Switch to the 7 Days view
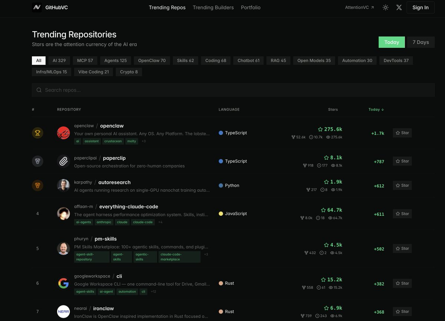Image resolution: width=445 pixels, height=321 pixels. [421, 42]
